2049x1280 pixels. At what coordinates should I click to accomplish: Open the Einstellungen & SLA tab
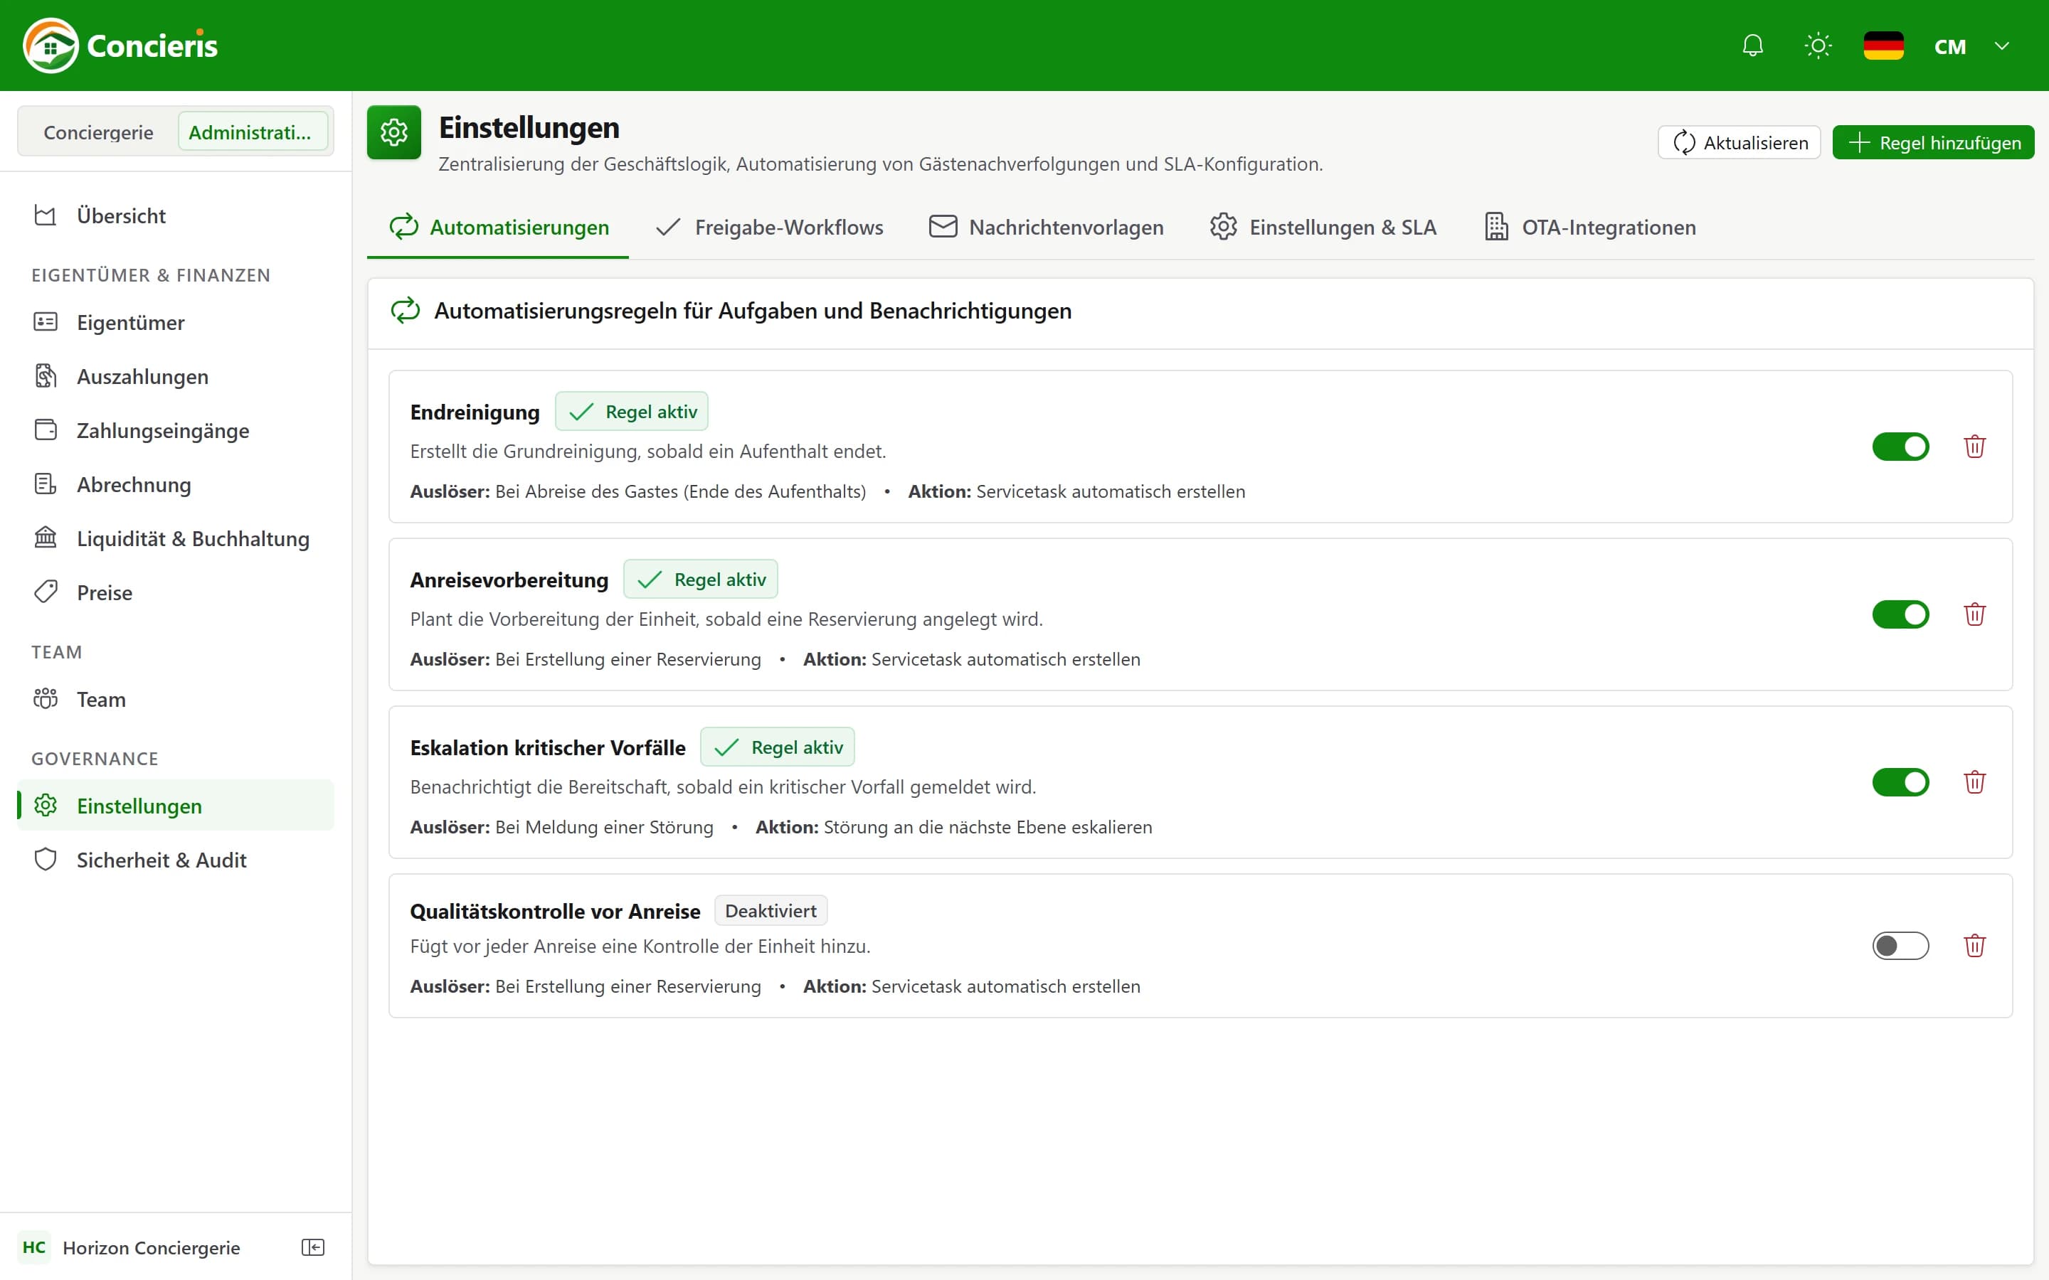1323,227
